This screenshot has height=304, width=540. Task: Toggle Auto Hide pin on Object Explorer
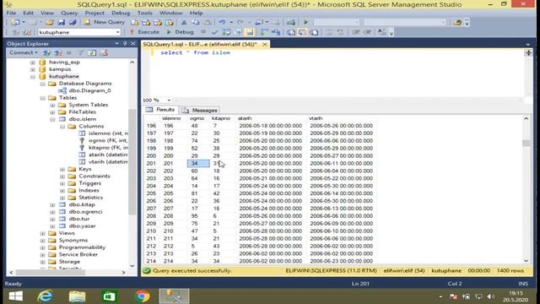coord(125,44)
